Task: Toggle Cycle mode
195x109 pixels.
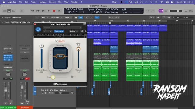Action: pyautogui.click(x=59, y=11)
